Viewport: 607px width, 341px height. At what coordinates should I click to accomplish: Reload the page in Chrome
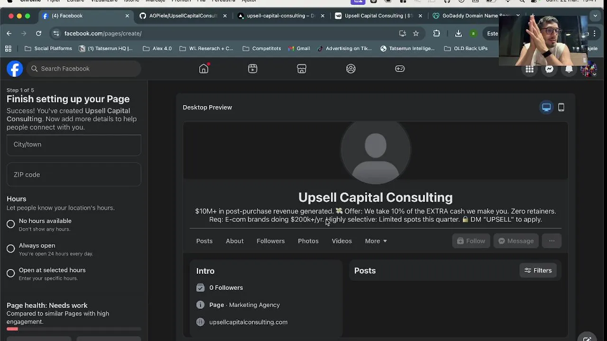pos(38,33)
